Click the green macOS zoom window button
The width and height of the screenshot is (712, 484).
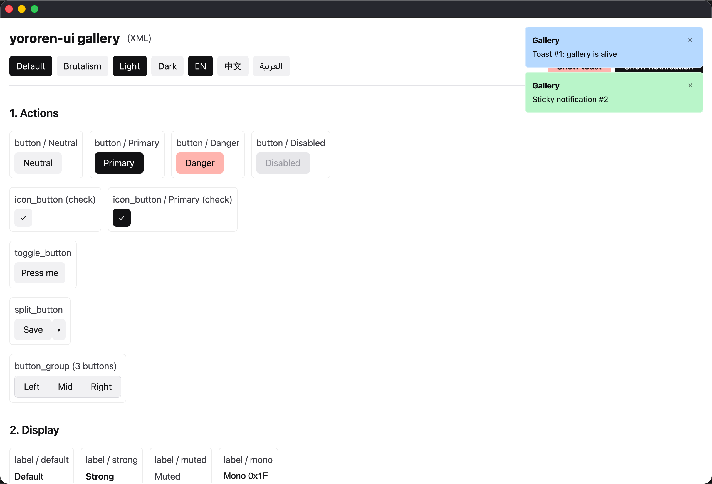tap(34, 9)
